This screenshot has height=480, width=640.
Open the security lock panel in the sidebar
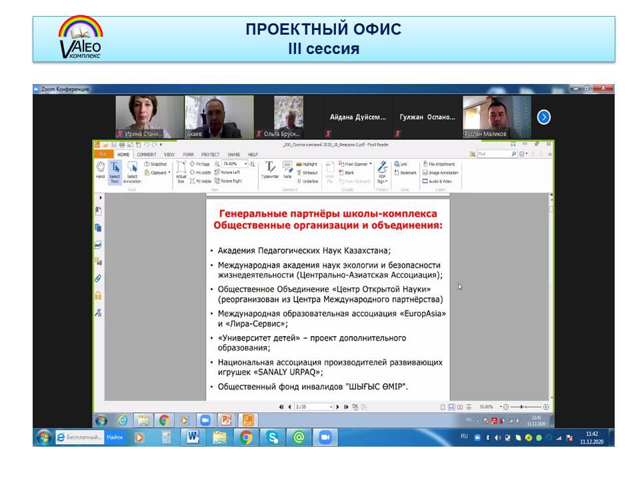pyautogui.click(x=99, y=295)
